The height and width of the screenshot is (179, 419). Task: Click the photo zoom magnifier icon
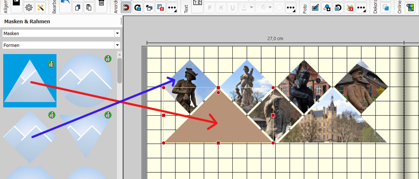tap(327, 8)
